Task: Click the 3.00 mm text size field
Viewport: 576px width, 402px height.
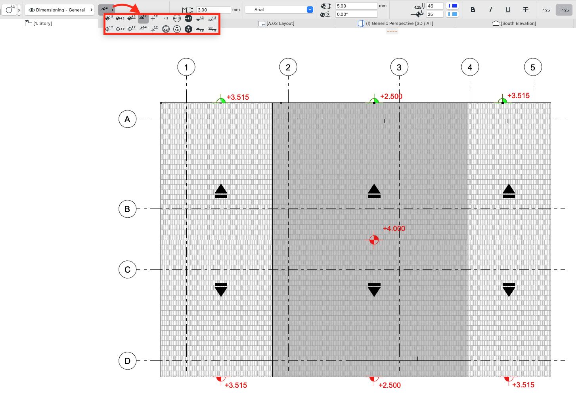Action: [x=213, y=9]
